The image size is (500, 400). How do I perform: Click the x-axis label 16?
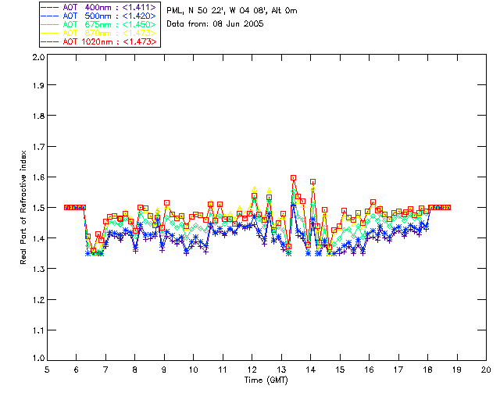pos(369,370)
